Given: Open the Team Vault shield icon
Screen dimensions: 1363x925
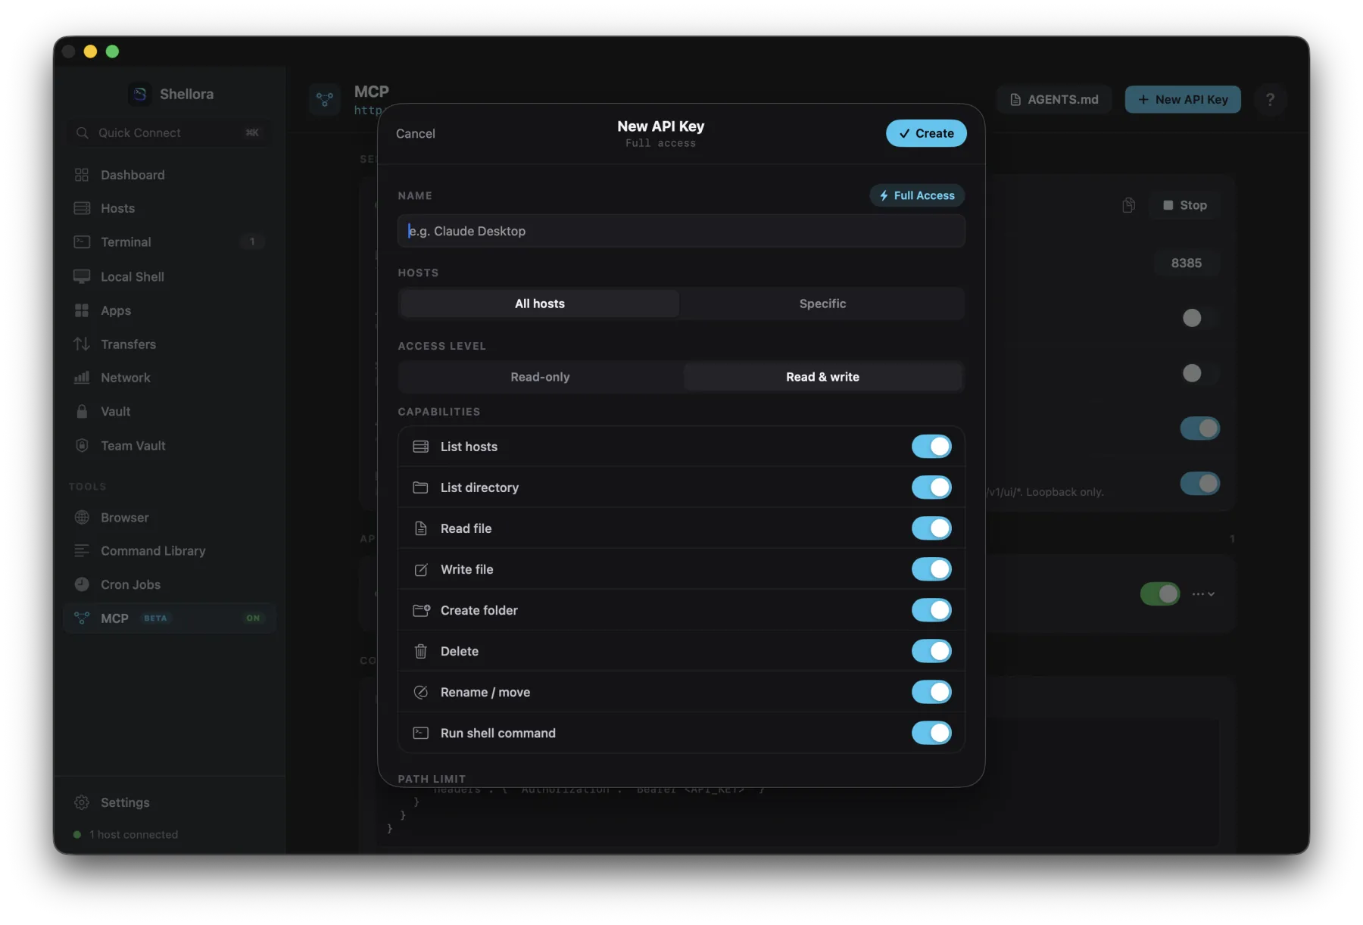Looking at the screenshot, I should [82, 445].
